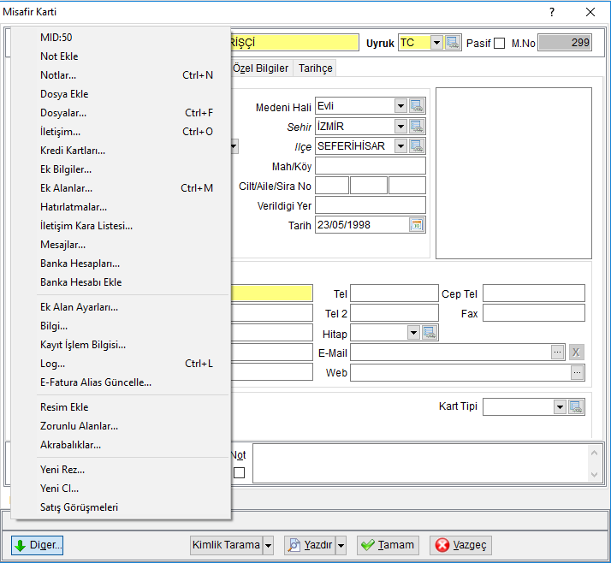Open lookup icon next to Uyruk field
This screenshot has width=611, height=563.
coord(453,43)
